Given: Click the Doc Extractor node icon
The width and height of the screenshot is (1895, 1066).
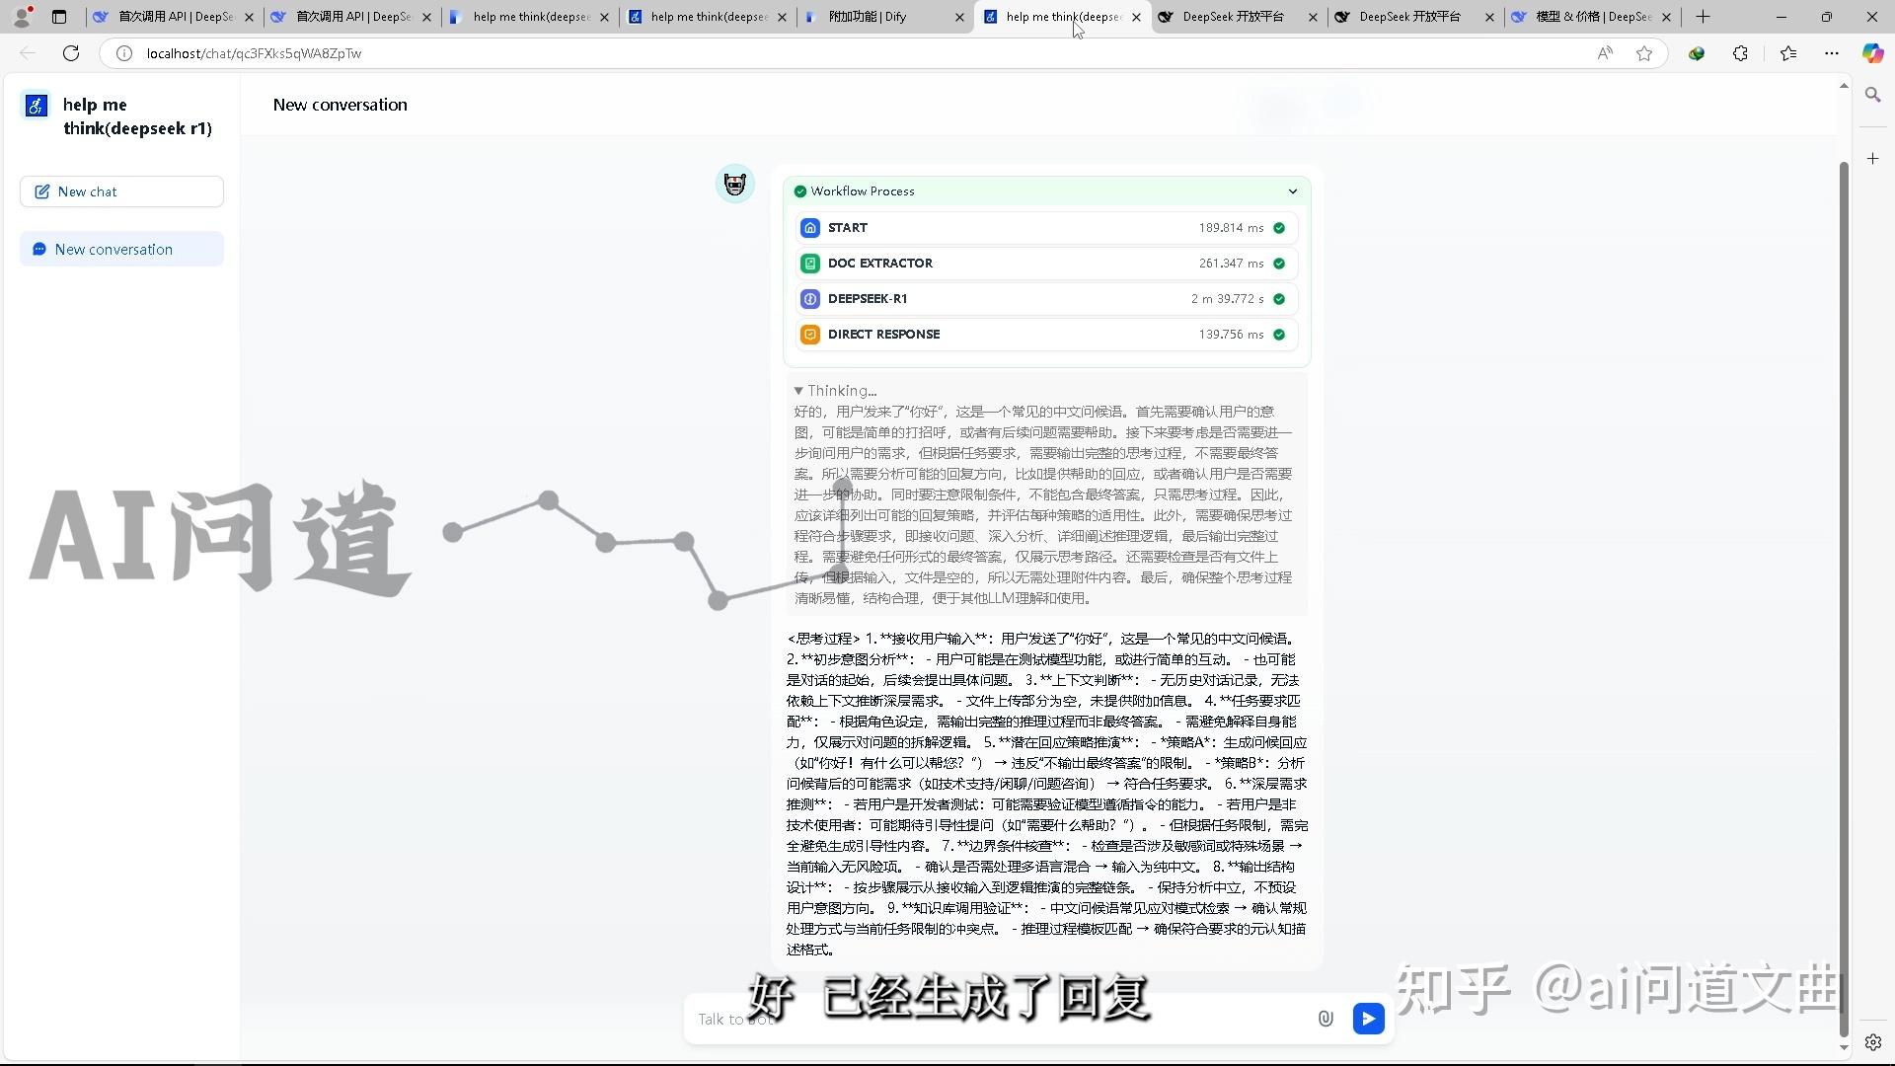Looking at the screenshot, I should click(x=810, y=264).
